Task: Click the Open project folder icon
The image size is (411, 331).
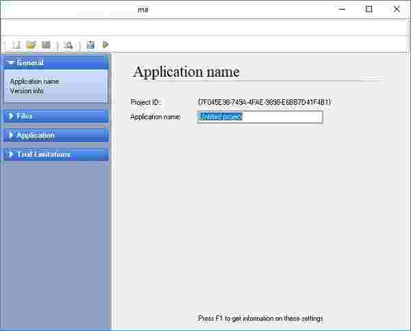Action: pos(31,45)
